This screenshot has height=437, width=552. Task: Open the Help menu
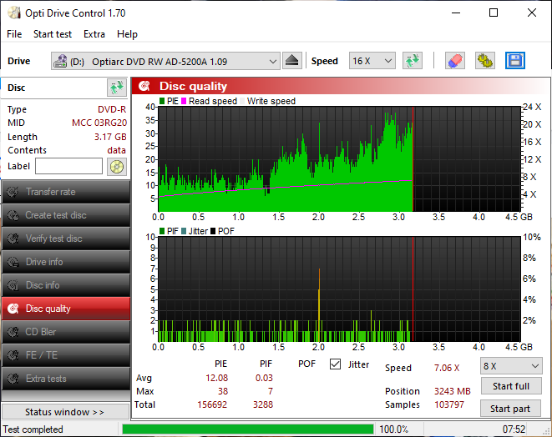click(x=127, y=34)
